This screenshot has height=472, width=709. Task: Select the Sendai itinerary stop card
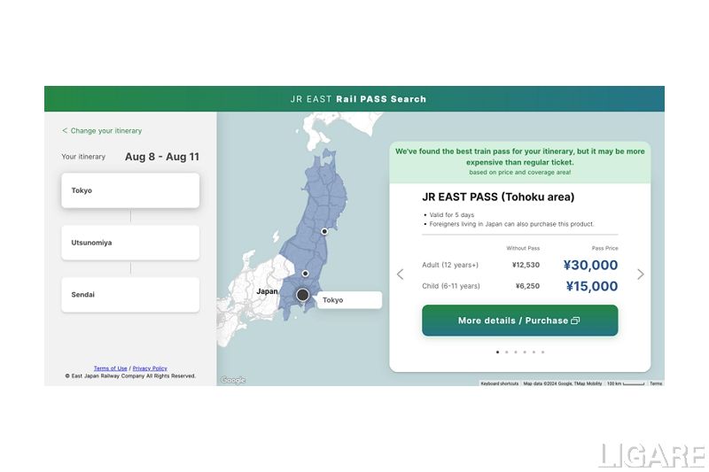pos(130,294)
